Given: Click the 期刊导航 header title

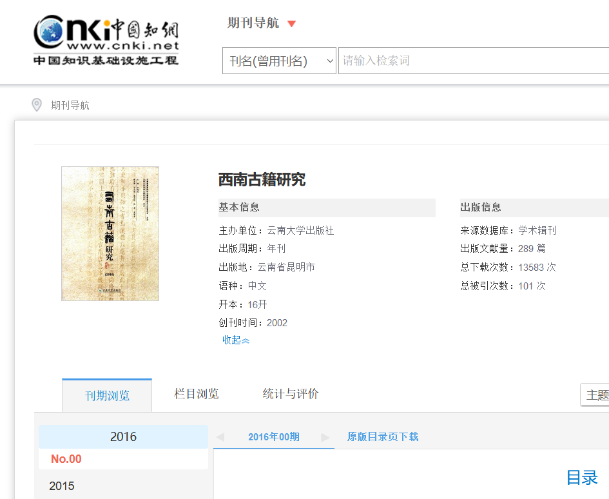Looking at the screenshot, I should tap(253, 23).
